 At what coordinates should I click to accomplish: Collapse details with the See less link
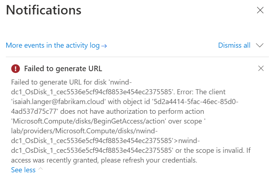[23, 170]
